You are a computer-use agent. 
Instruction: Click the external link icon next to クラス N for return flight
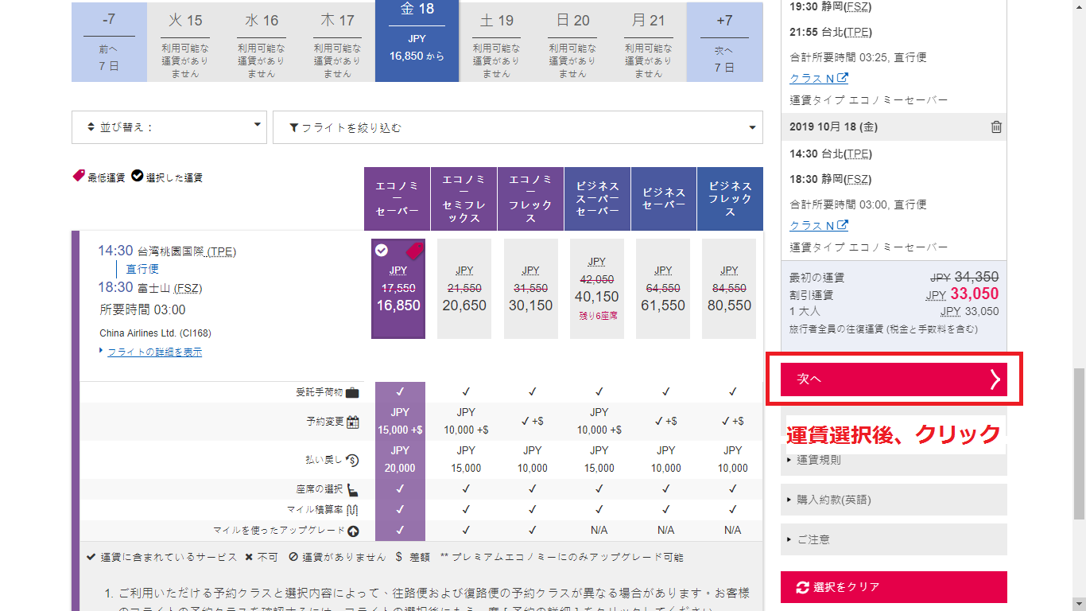(x=843, y=226)
